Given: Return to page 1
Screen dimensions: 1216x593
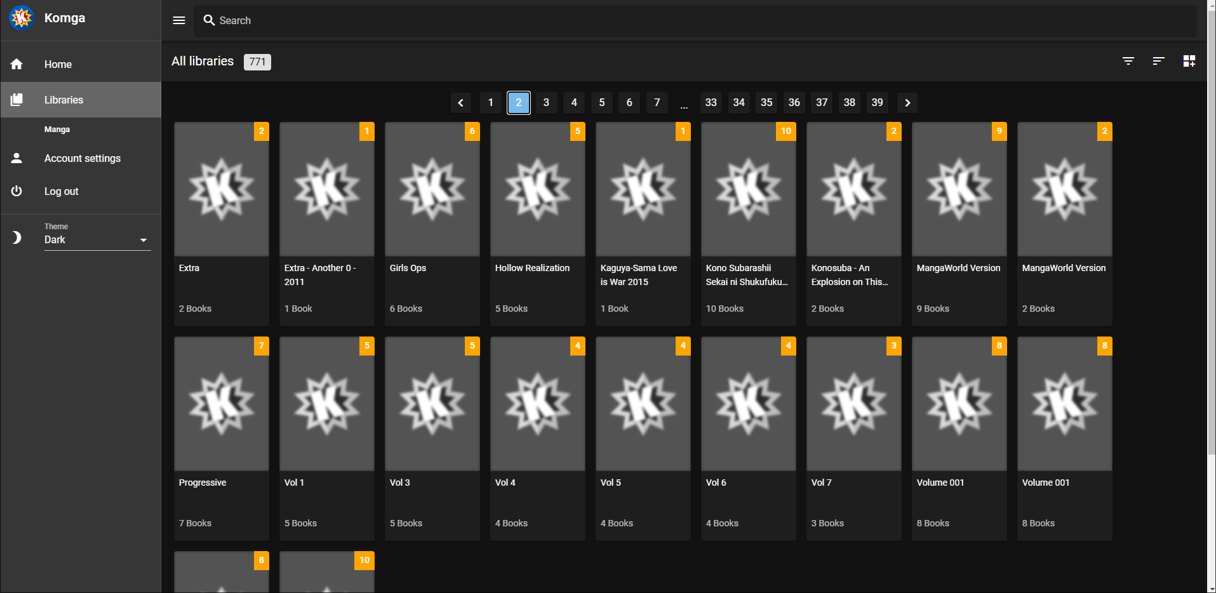Looking at the screenshot, I should point(490,102).
